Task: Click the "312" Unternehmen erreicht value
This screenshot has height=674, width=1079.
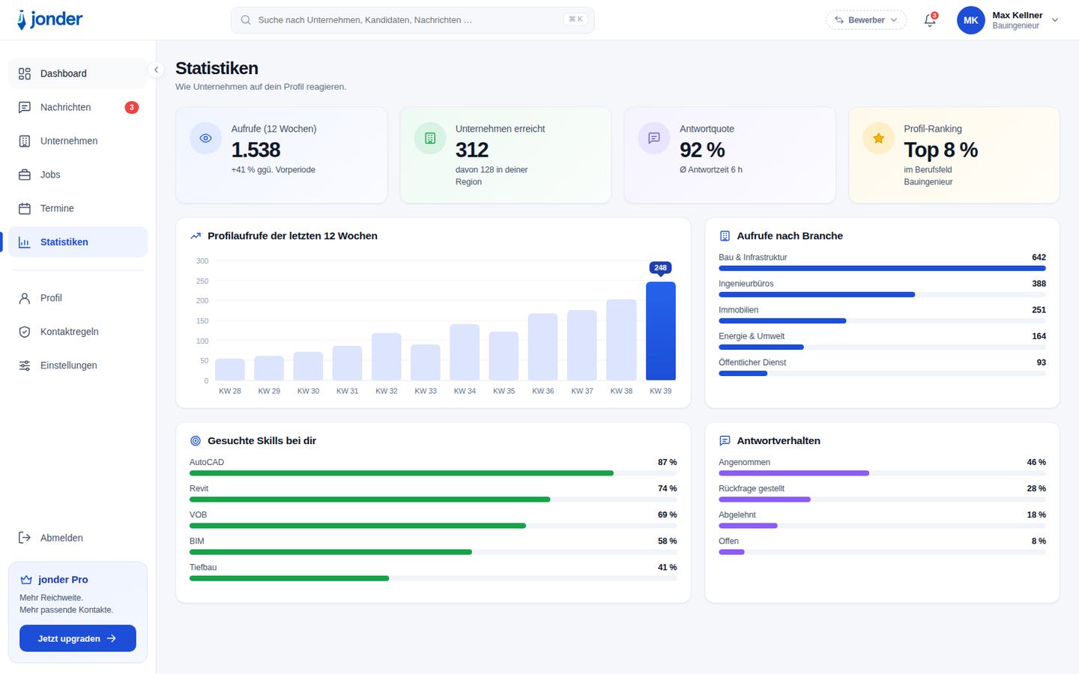Action: point(472,150)
